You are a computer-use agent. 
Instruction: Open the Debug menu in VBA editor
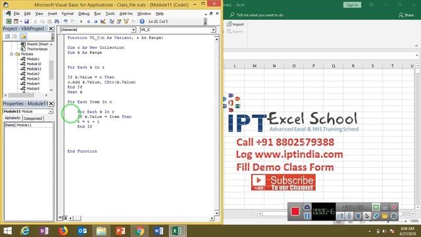84,13
